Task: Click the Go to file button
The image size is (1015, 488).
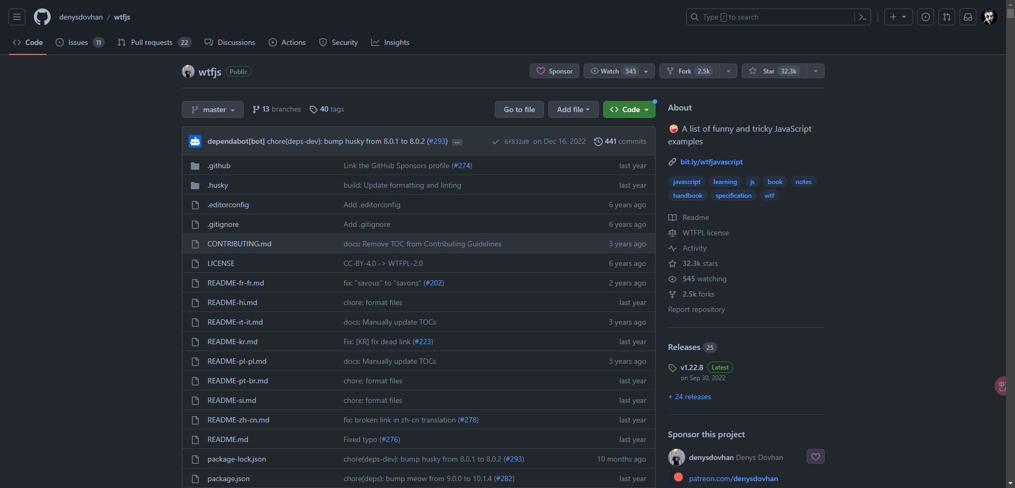Action: click(x=519, y=109)
